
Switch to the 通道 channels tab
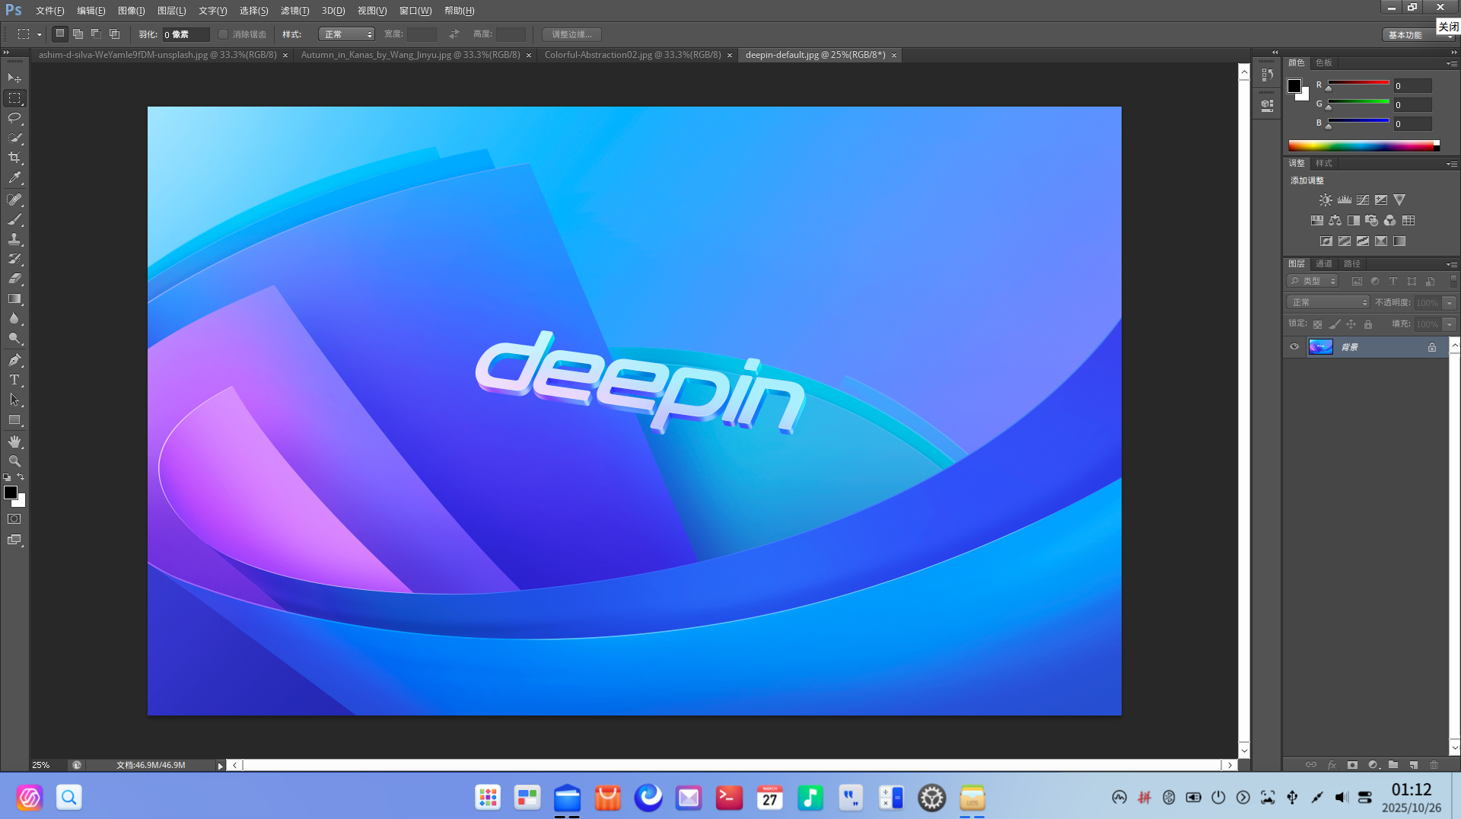(1324, 263)
